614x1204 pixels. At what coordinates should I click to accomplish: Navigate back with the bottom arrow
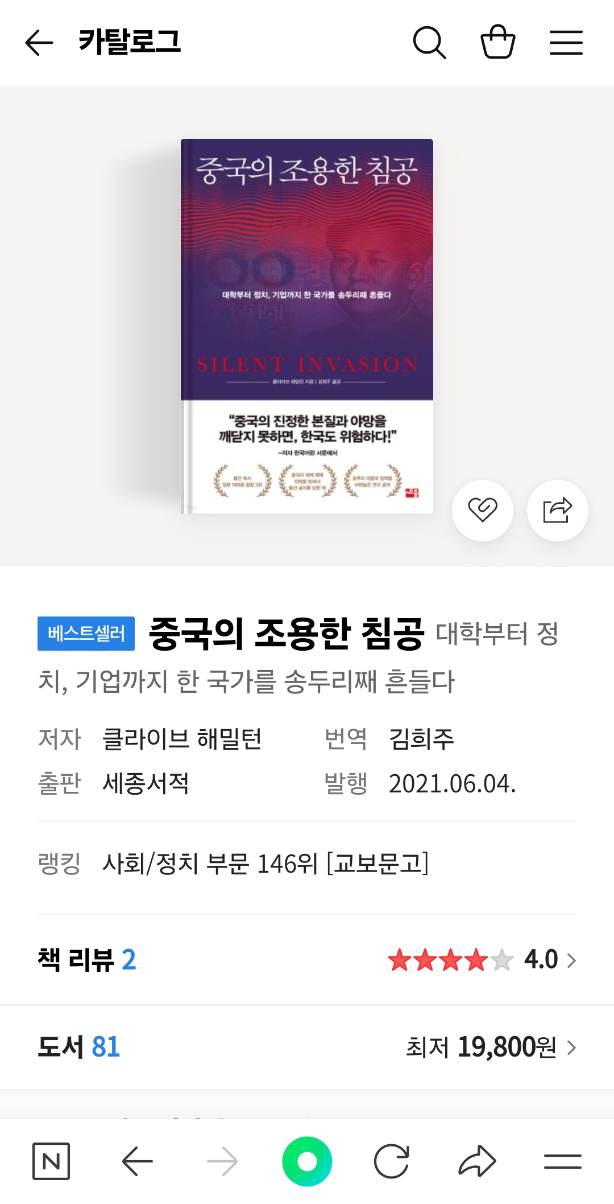[138, 1161]
